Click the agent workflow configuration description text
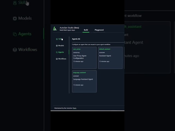Viewport: 175px width, 131px height. tap(91, 44)
